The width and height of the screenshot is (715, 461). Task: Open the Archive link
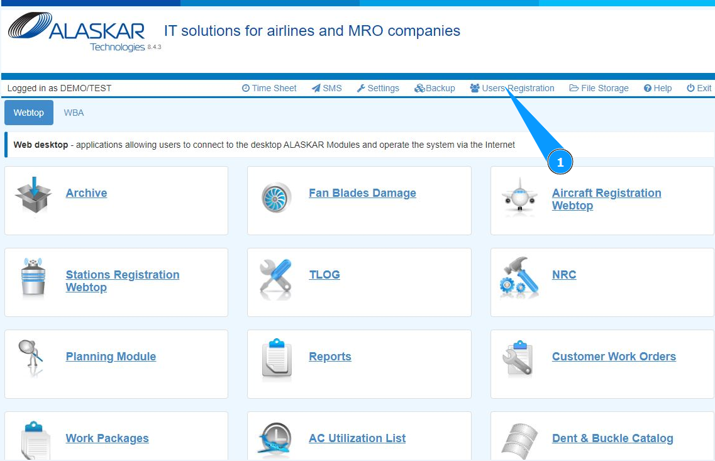point(86,193)
